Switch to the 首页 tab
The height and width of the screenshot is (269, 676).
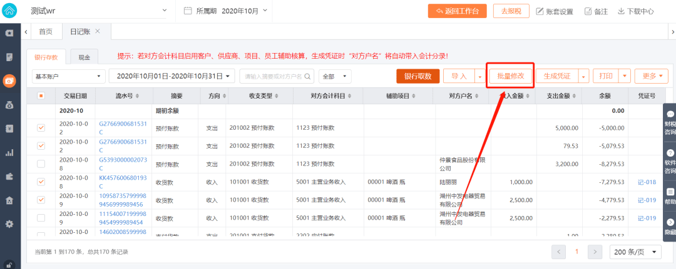(x=46, y=31)
